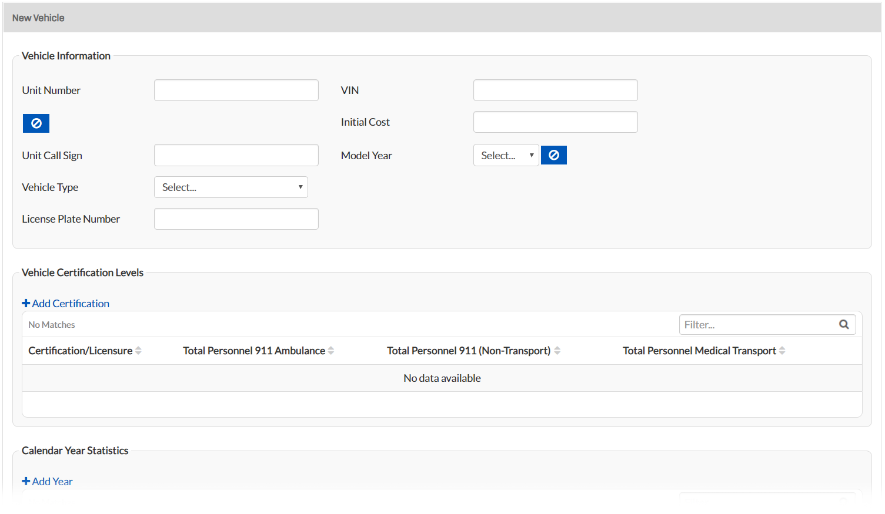
Task: Click the block icon below Unit Number
Action: pos(36,123)
